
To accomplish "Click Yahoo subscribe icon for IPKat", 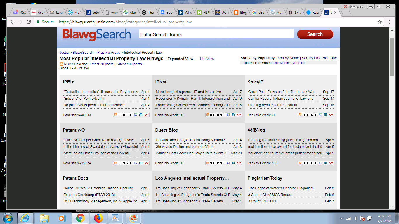I will coord(238,115).
